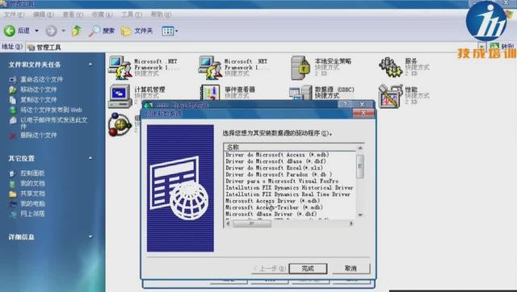Select the component services sphere icon

[x=120, y=124]
